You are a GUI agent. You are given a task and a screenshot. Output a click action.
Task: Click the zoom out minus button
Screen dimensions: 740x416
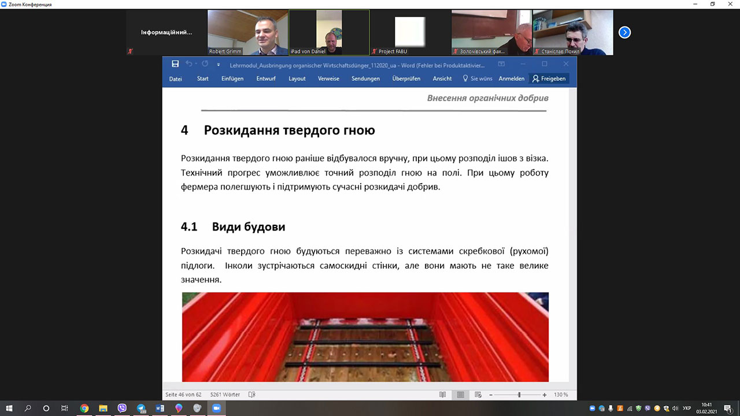coord(491,395)
